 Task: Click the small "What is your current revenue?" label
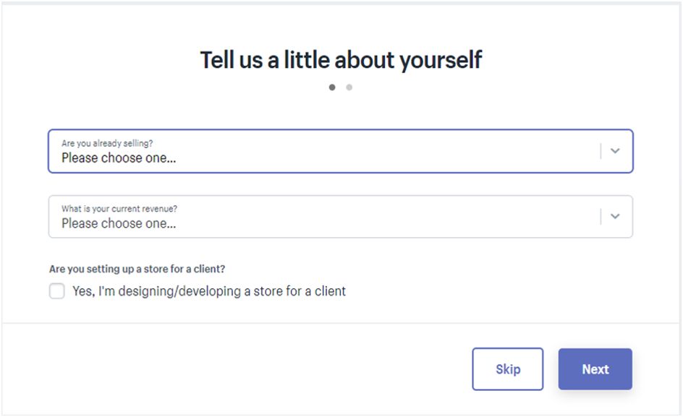click(119, 208)
